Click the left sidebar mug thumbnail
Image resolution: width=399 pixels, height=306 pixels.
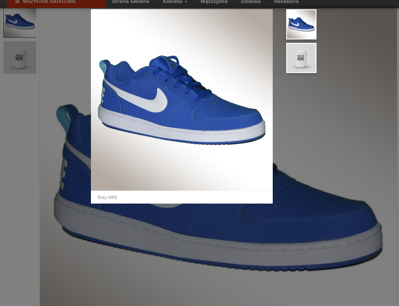click(x=20, y=58)
